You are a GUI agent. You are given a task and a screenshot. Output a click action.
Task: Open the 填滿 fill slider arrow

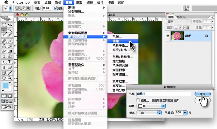tap(213, 27)
